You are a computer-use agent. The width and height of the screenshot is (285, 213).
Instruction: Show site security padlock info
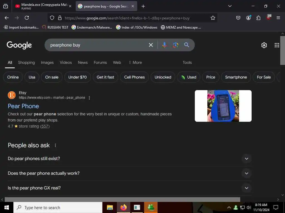60,18
